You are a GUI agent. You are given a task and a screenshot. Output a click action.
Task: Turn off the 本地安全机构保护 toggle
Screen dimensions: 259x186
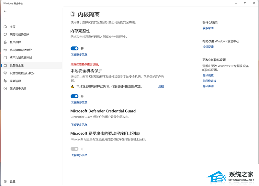pos(74,96)
